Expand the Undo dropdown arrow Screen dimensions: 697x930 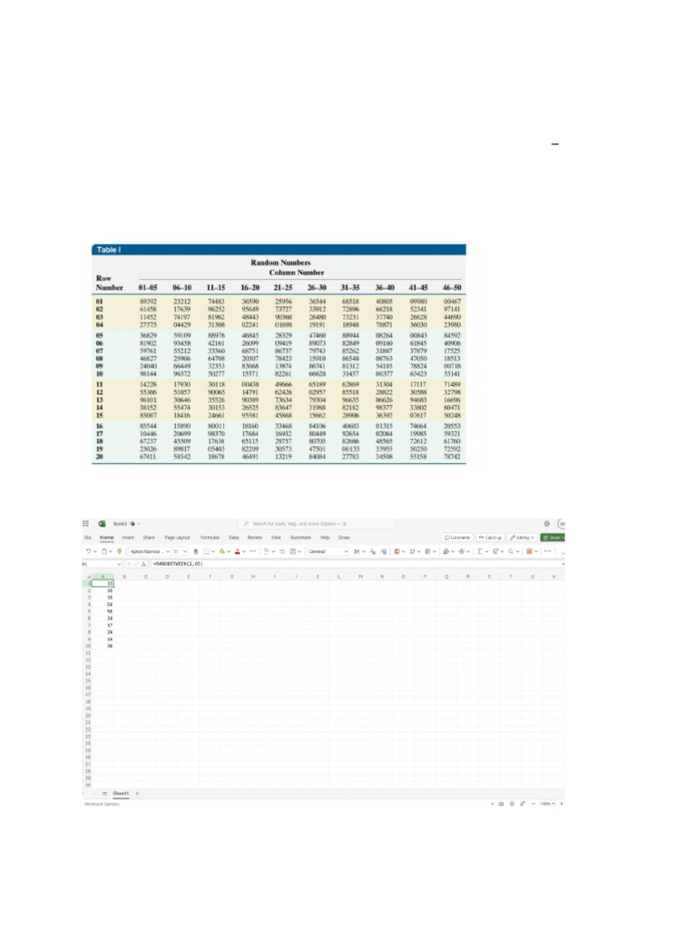pos(94,551)
